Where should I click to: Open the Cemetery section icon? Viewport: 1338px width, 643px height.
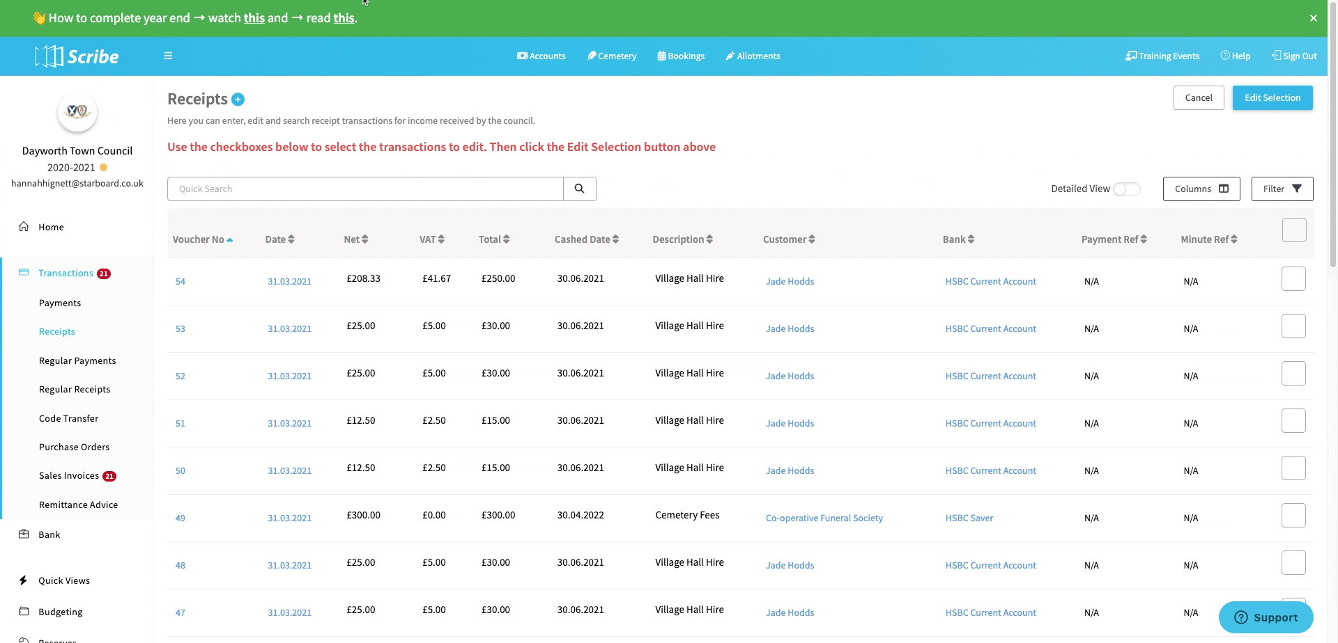click(592, 56)
